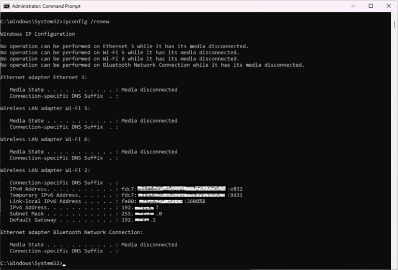Click the Bluetooth Network Connection disconnected message line
398x270 pixels.
tap(152, 65)
